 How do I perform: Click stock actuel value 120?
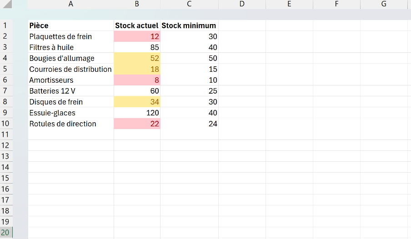tap(137, 113)
